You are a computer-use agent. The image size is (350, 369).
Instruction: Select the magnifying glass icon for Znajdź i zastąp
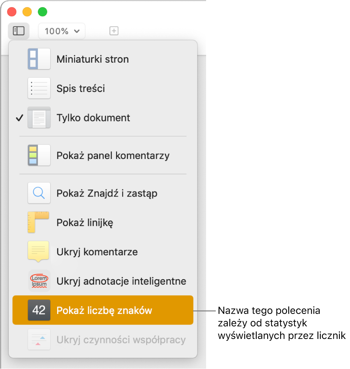tap(39, 193)
